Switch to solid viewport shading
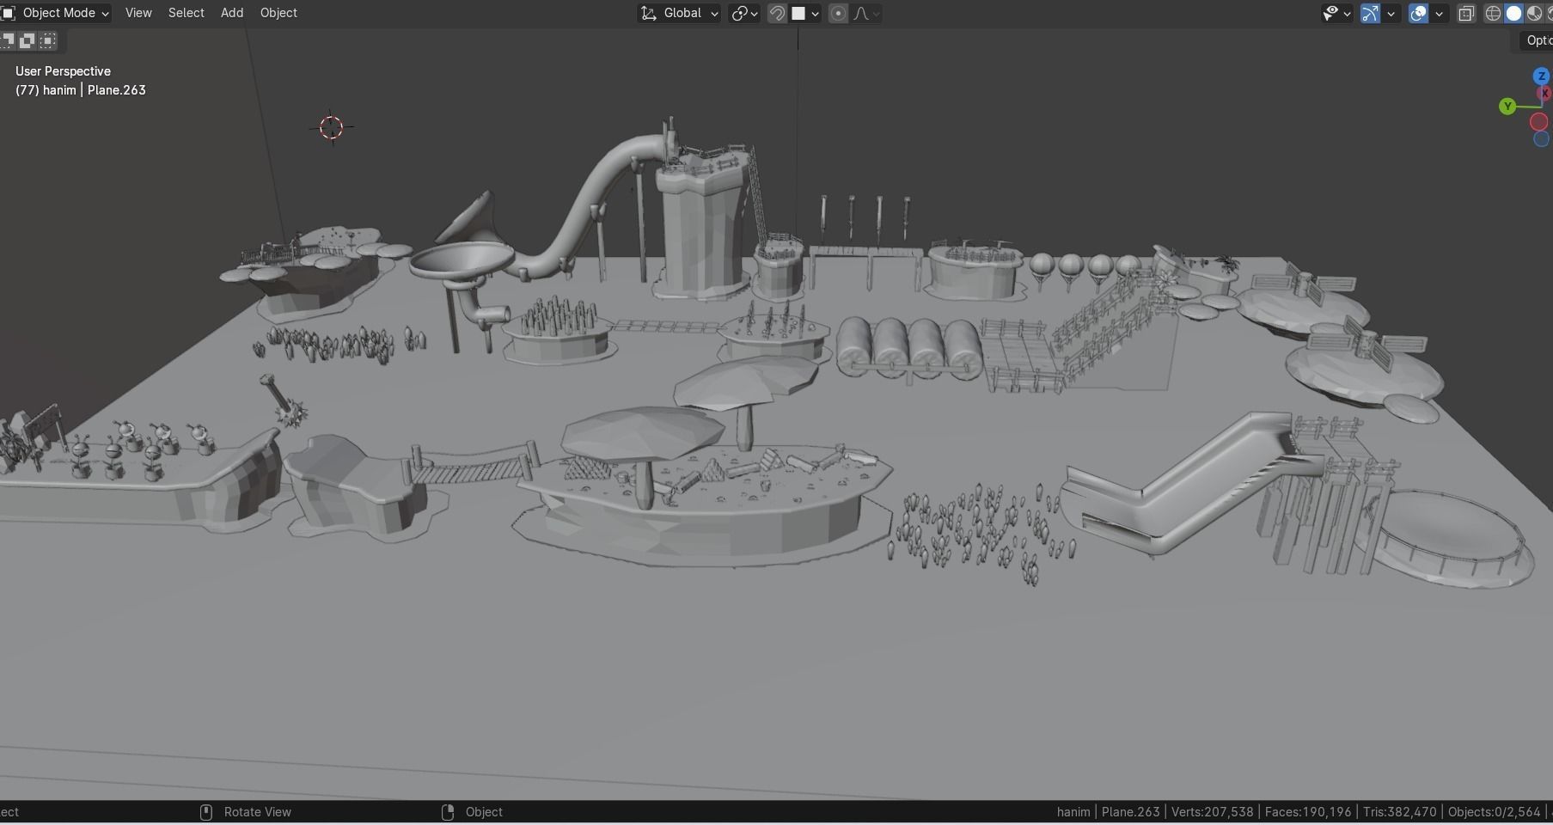 pos(1513,13)
